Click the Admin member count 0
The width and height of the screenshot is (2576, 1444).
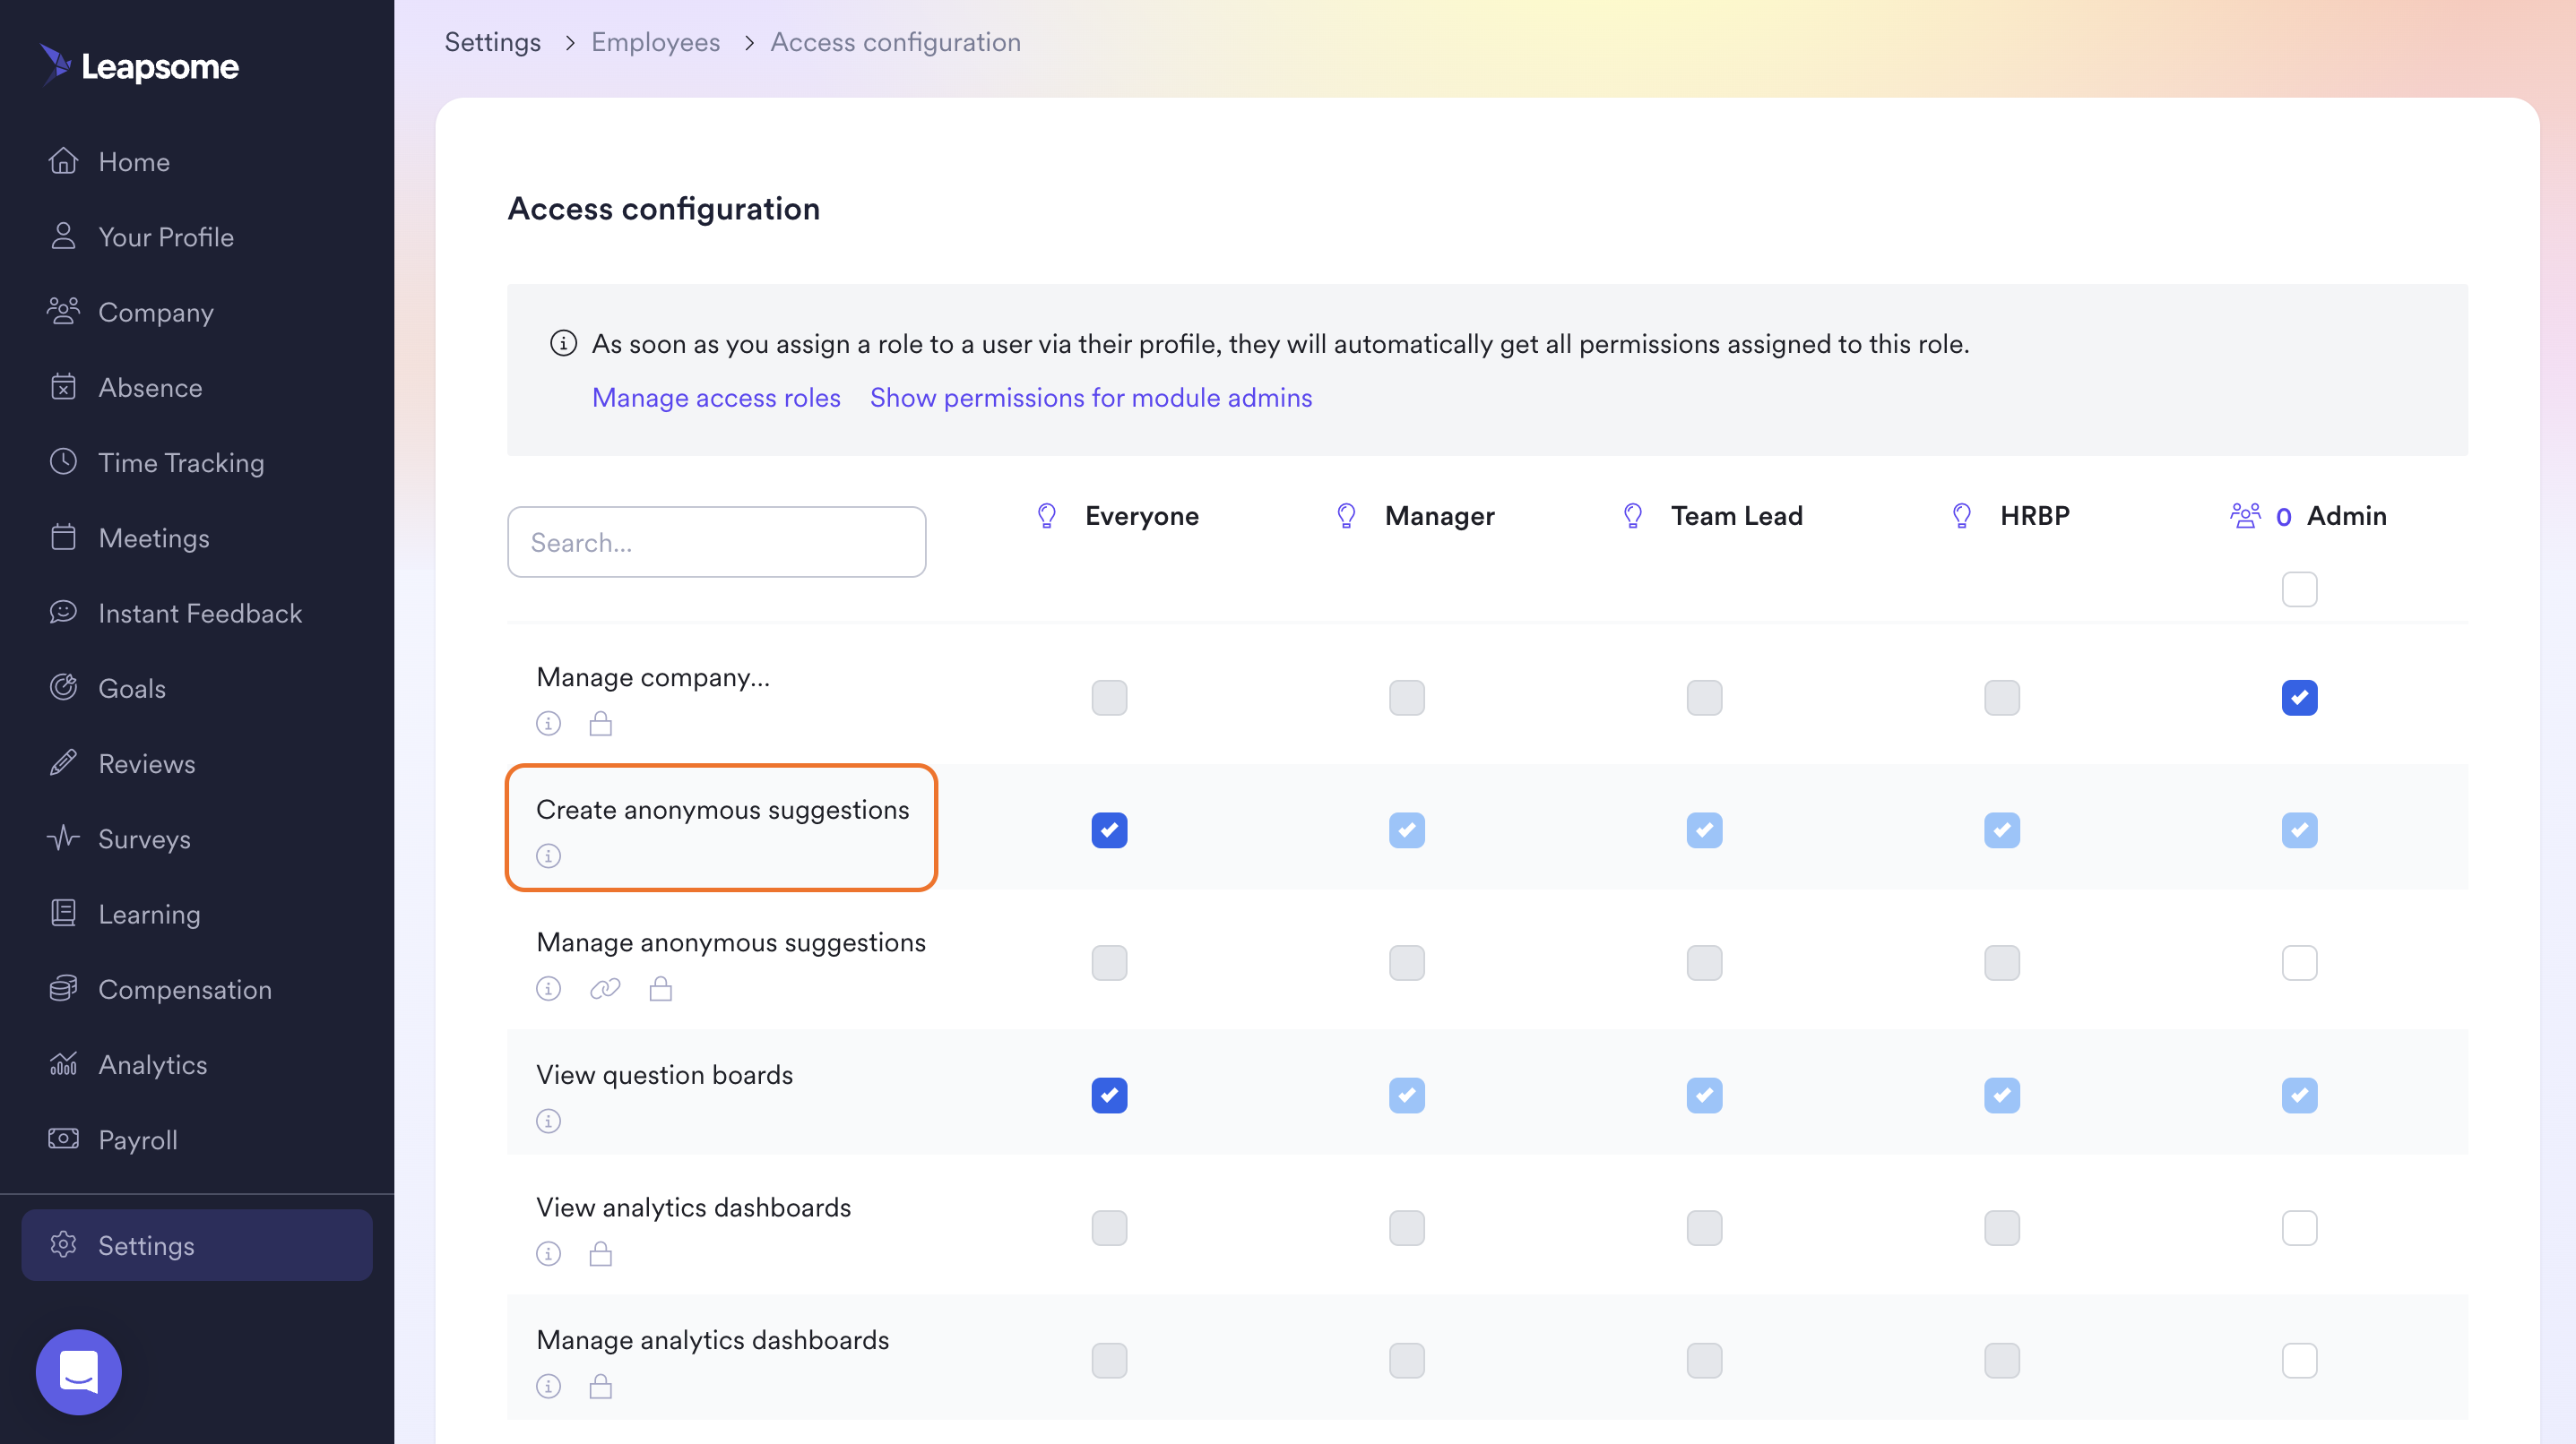2283,517
